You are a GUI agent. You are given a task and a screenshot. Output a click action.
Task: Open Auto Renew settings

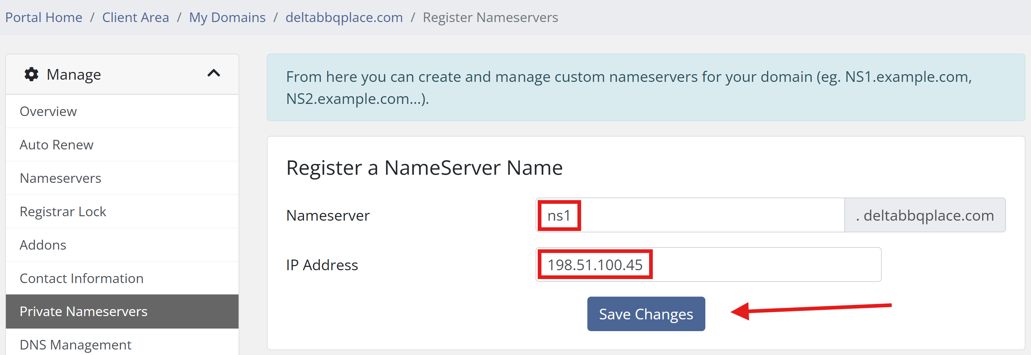(57, 145)
